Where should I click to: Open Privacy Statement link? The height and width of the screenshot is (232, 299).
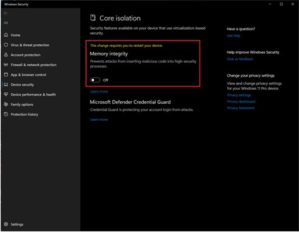coord(241,108)
